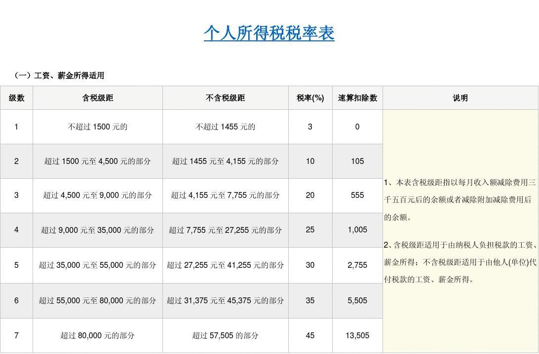Screen dimensions: 539x354
Task: Click quick deduction value 105
Action: point(357,161)
